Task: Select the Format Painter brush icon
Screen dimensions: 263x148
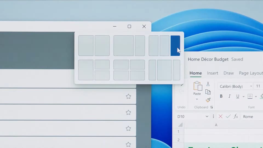Action: pyautogui.click(x=208, y=100)
